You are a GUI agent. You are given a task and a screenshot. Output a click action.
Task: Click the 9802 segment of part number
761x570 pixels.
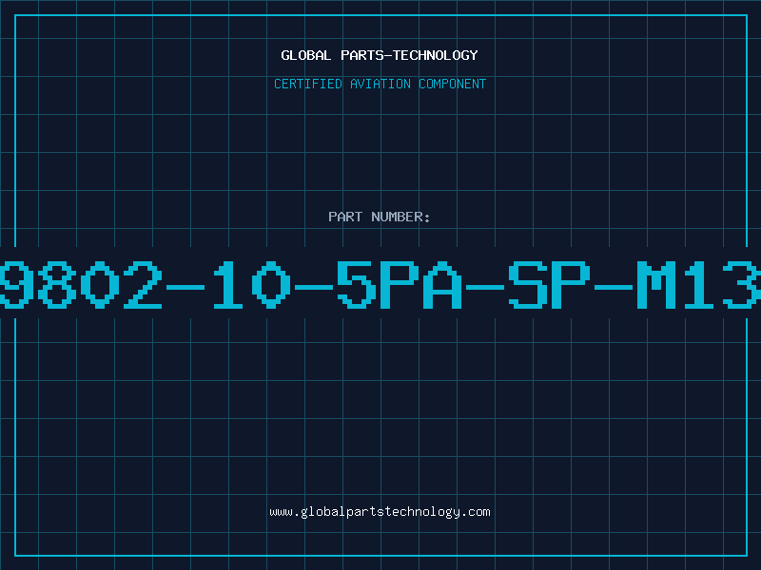[x=80, y=284]
